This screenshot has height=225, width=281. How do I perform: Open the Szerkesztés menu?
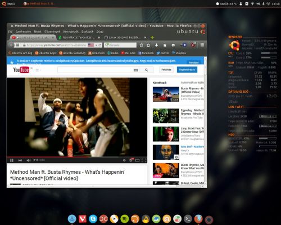23,31
